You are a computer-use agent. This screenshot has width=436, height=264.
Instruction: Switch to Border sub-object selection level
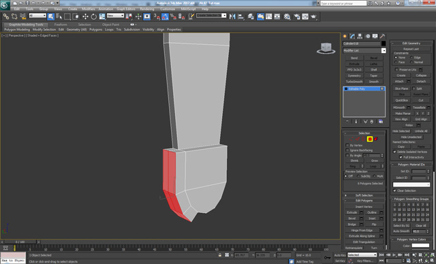[363, 139]
